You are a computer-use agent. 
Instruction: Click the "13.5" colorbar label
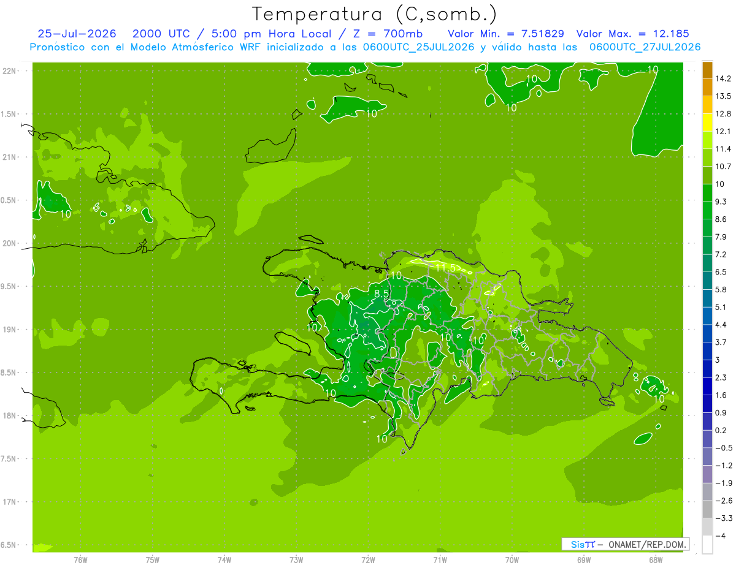[723, 96]
